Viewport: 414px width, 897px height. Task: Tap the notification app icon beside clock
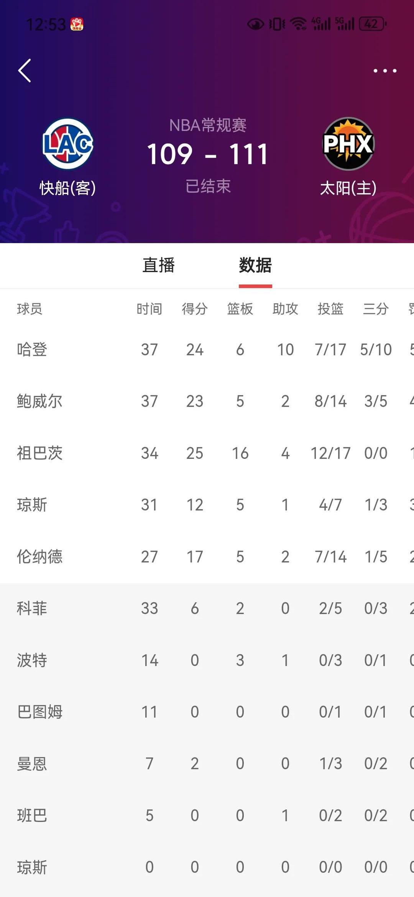tap(77, 24)
